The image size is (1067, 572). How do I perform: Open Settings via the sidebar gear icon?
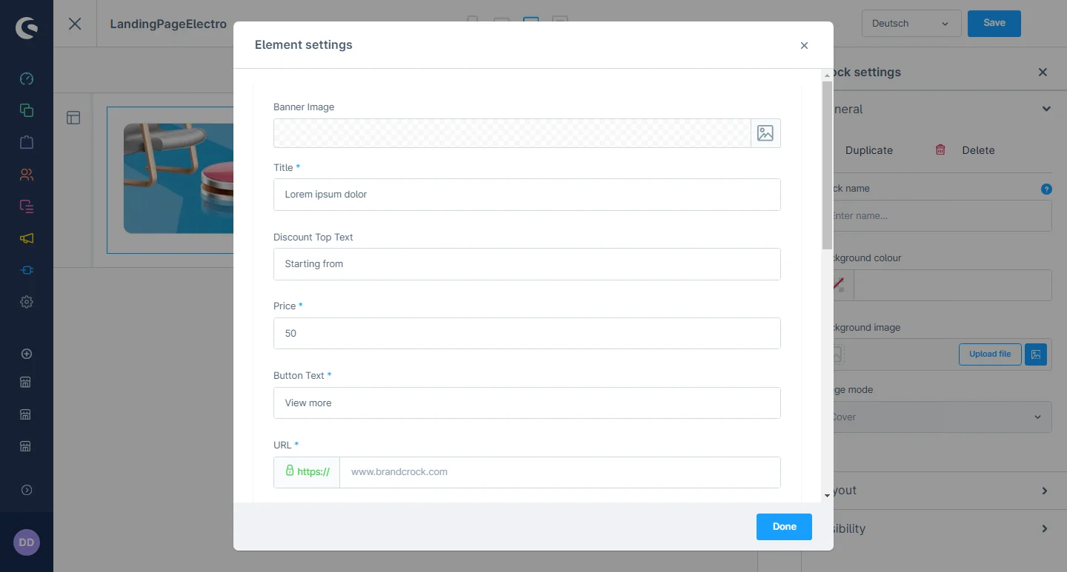(27, 302)
